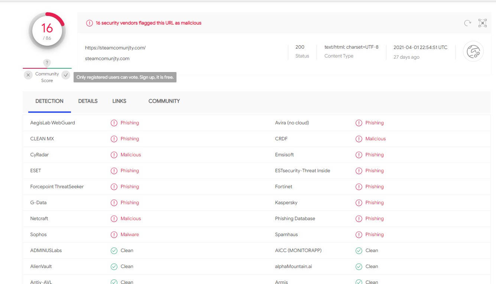Click the 16/86 detection score gauge
Image resolution: width=496 pixels, height=284 pixels.
coord(47,31)
